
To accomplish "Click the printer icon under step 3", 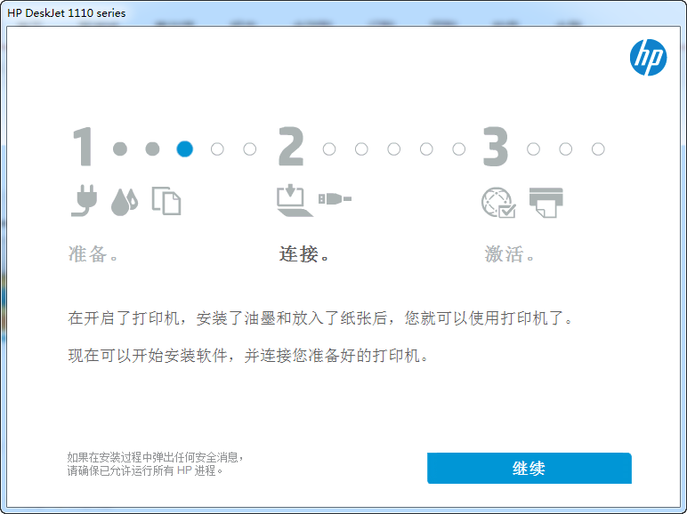I will tap(546, 202).
